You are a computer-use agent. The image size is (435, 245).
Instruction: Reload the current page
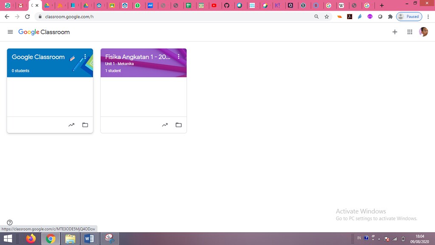coord(27,17)
